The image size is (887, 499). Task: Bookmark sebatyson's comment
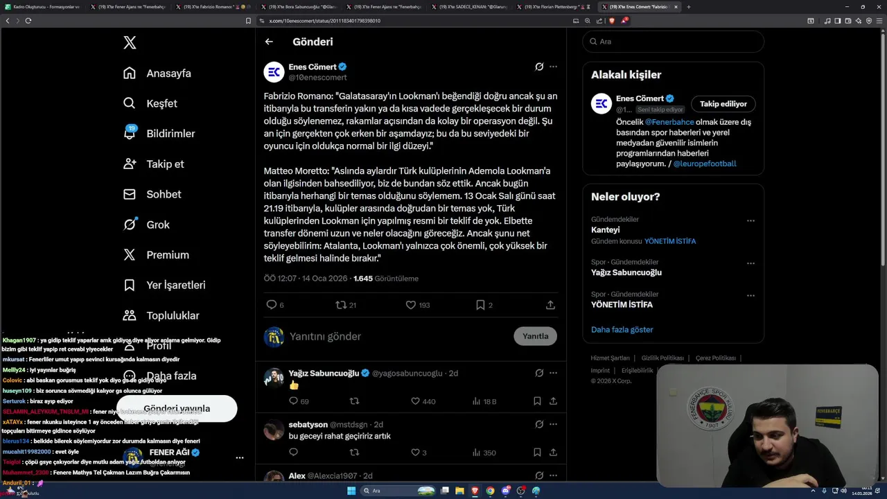click(537, 453)
